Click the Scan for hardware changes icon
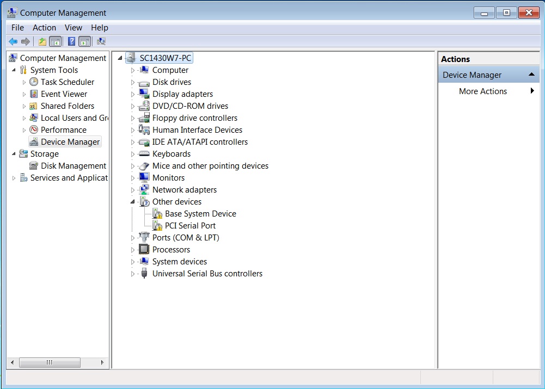The height and width of the screenshot is (389, 545). click(101, 41)
